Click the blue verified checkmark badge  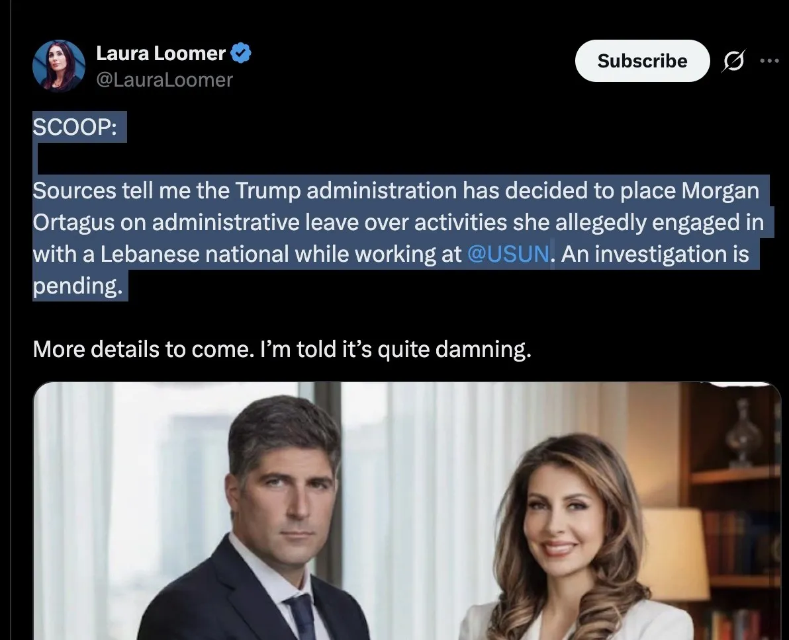click(x=241, y=53)
